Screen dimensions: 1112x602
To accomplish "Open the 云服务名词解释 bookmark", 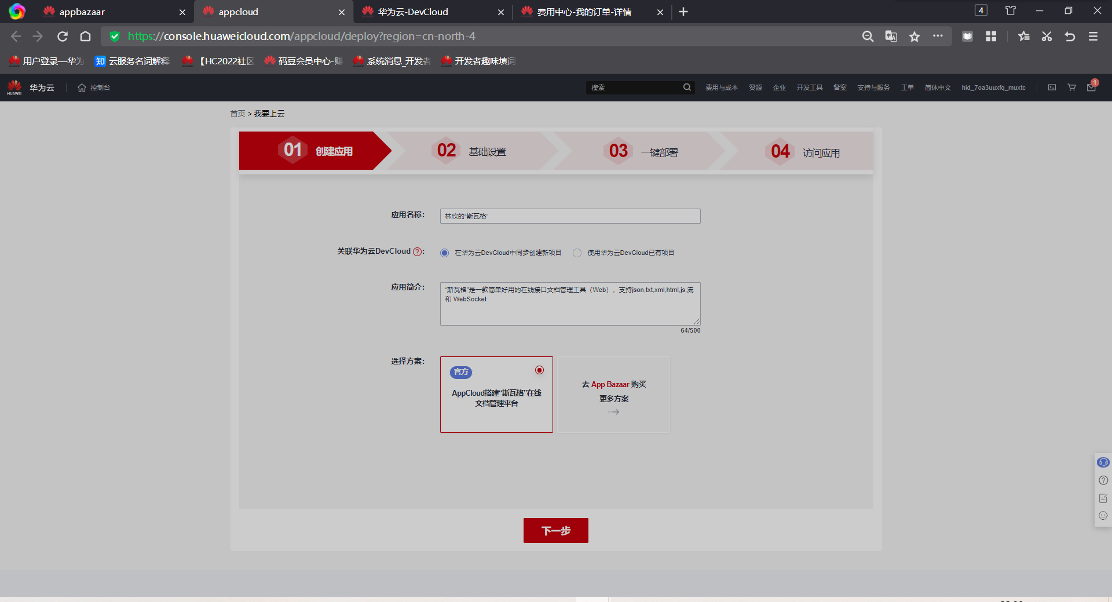I will coord(132,61).
